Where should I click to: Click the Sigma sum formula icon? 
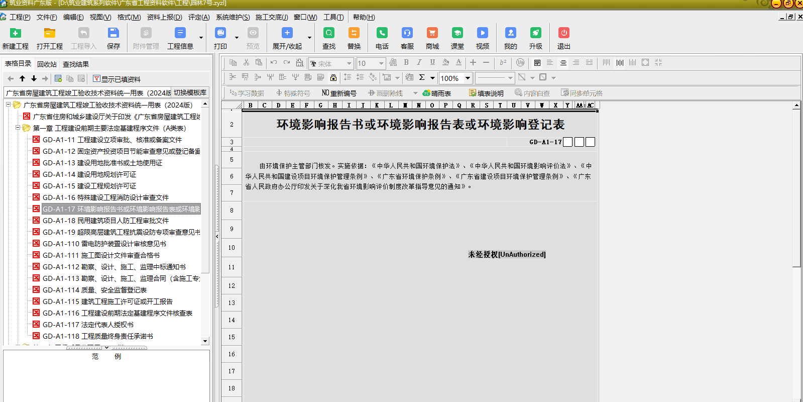(422, 77)
